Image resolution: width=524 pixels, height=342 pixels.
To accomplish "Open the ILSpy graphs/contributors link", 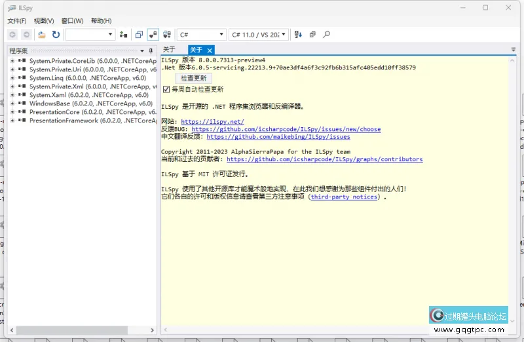I will [x=324, y=159].
